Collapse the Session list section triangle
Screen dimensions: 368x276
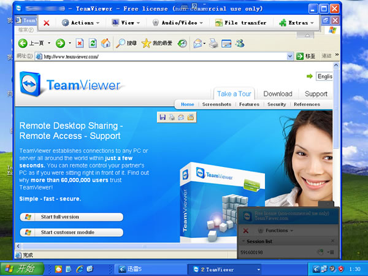243,241
